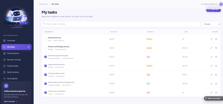This screenshot has width=223, height=104.
Task: Click the search magnifier icon
Action: (x=44, y=24)
